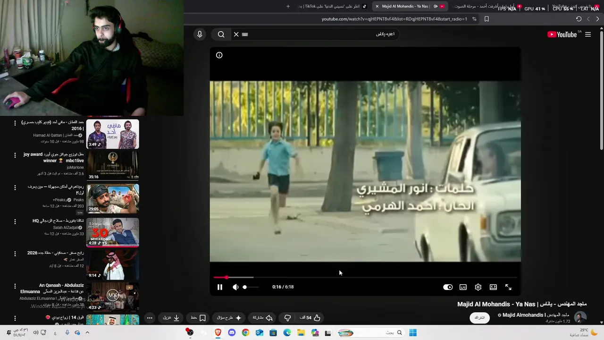Open Windows Start menu button
The image size is (604, 340).
point(413,333)
